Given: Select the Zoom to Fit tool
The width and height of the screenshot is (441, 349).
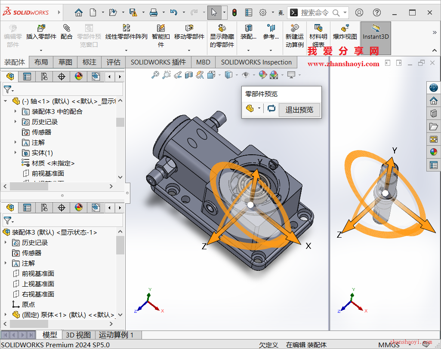Looking at the screenshot, I should pos(156,74).
